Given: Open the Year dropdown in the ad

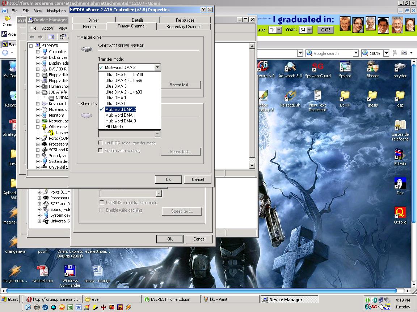Looking at the screenshot, I should pyautogui.click(x=309, y=30).
